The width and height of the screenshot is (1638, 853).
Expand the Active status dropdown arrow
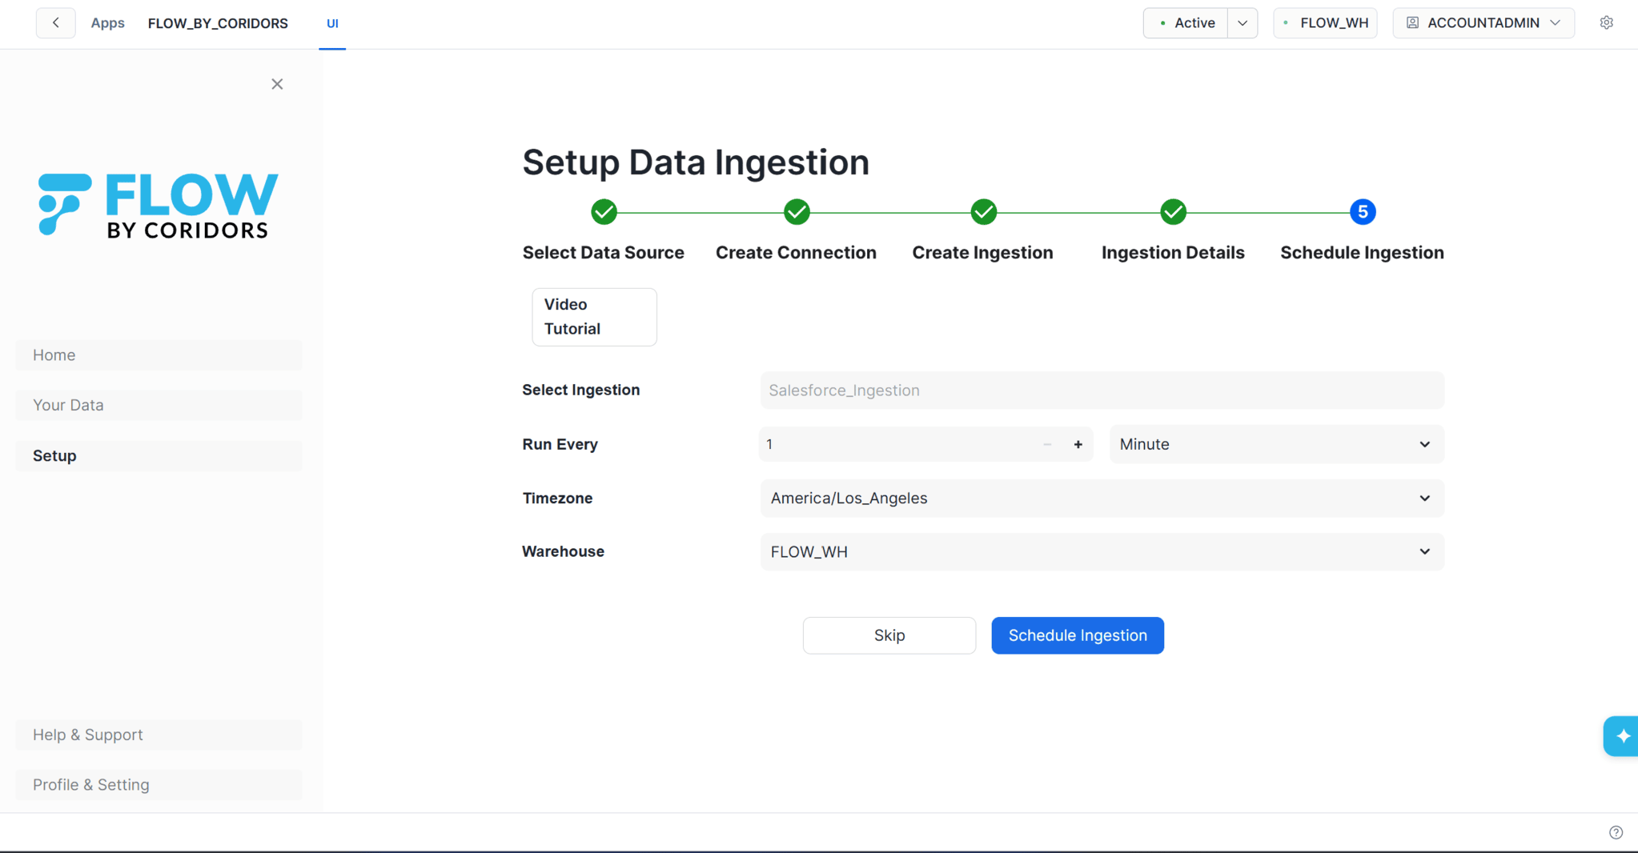(x=1243, y=23)
